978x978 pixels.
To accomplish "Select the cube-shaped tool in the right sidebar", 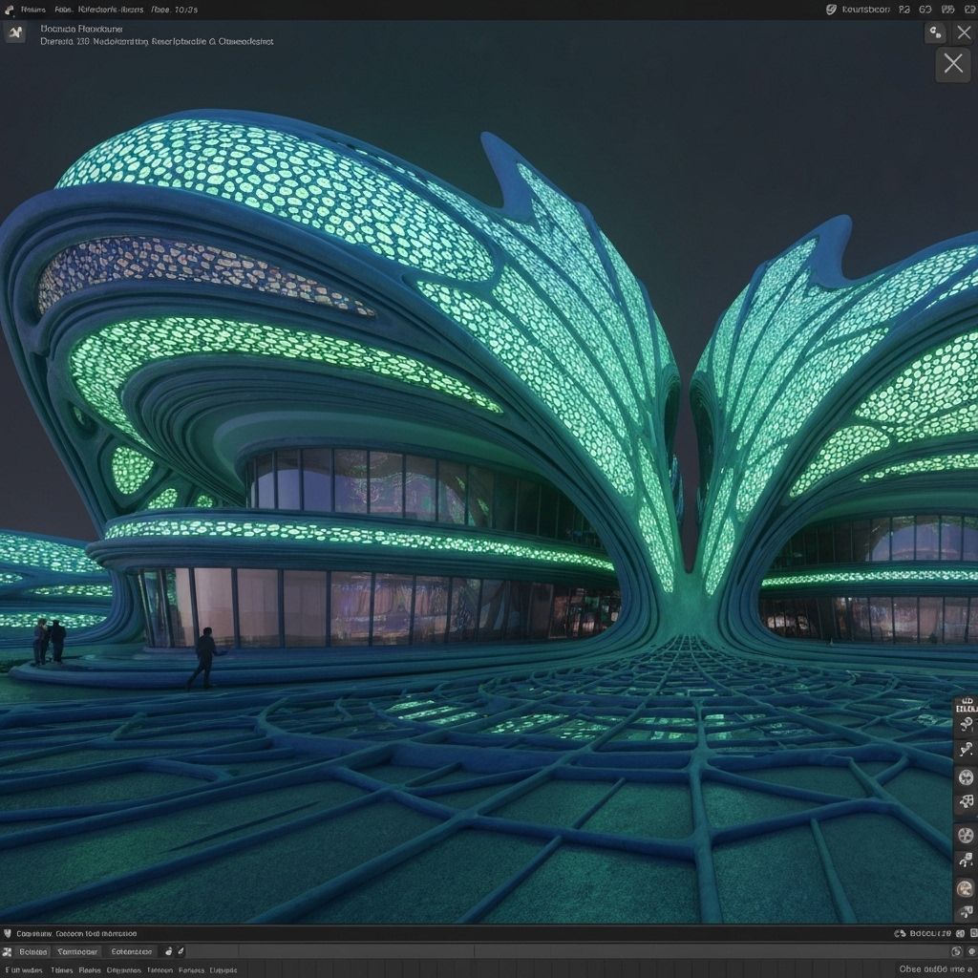I will tap(966, 801).
